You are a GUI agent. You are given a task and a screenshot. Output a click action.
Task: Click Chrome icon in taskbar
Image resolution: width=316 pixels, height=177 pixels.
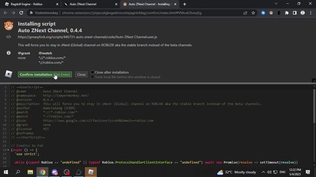(42, 172)
